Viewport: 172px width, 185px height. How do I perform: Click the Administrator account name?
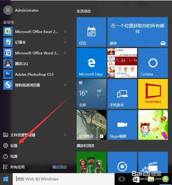[x=27, y=10]
